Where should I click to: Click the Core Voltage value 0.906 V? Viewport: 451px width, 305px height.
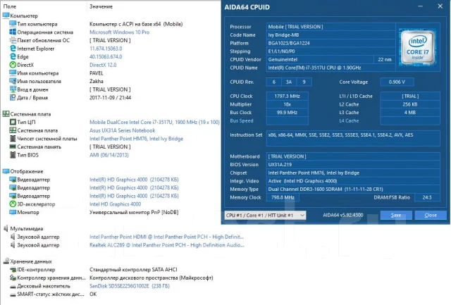(397, 82)
